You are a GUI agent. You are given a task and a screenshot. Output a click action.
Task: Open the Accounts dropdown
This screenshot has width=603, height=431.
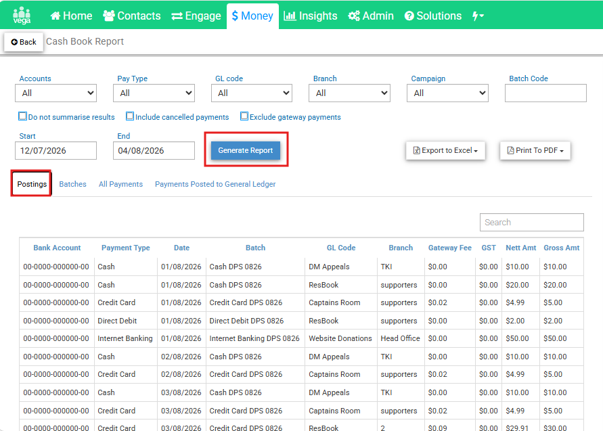point(55,93)
